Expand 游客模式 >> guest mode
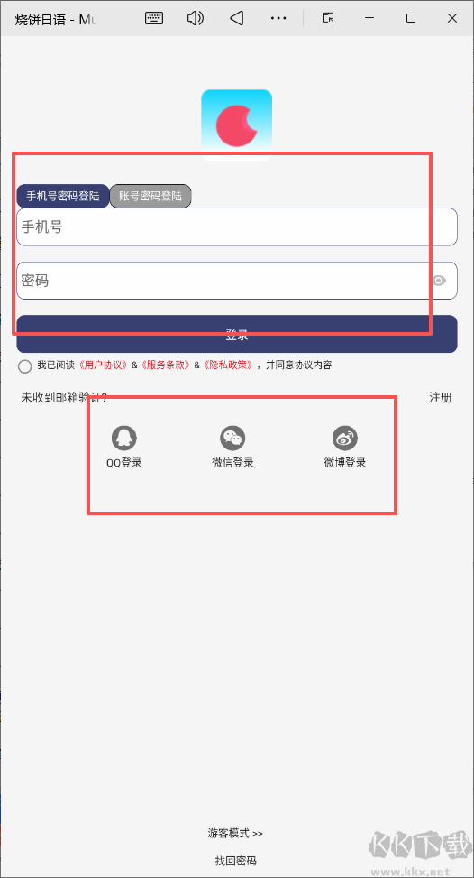Screen dimensions: 474x878 (x=235, y=833)
